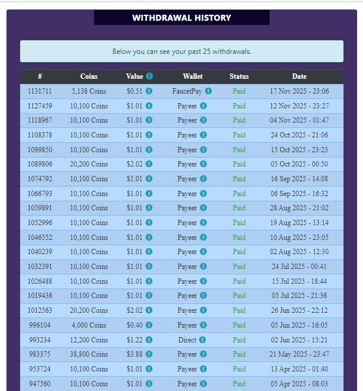Click info icon beside $1.22 value
This screenshot has height=391, width=363.
(x=149, y=340)
